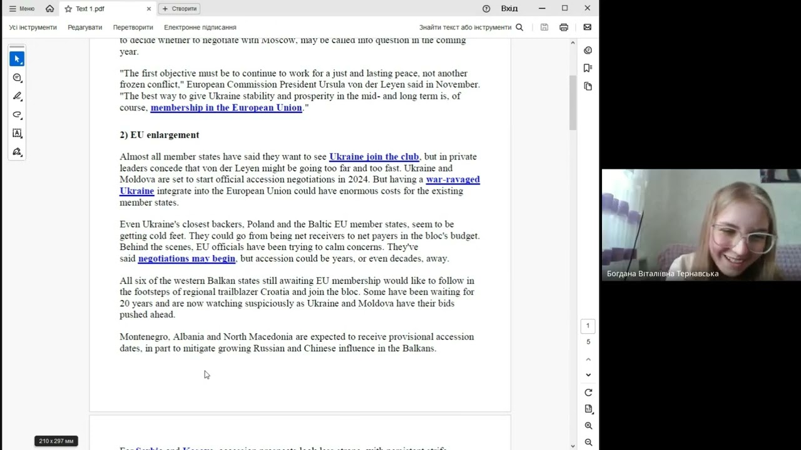Open the 'negotiations may begin' link
The height and width of the screenshot is (450, 801).
[x=186, y=259]
